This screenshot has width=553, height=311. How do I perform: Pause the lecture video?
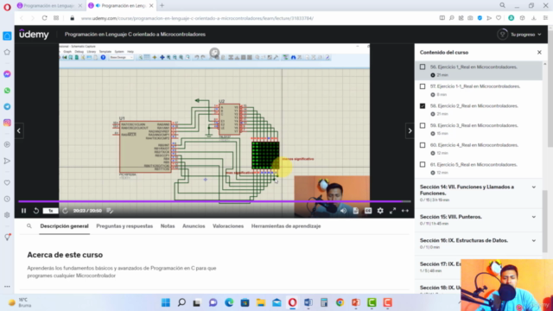tap(23, 211)
